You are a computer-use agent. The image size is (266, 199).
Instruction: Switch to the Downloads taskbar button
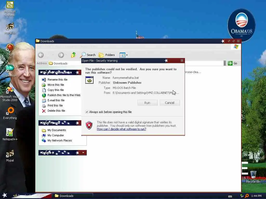72,196
